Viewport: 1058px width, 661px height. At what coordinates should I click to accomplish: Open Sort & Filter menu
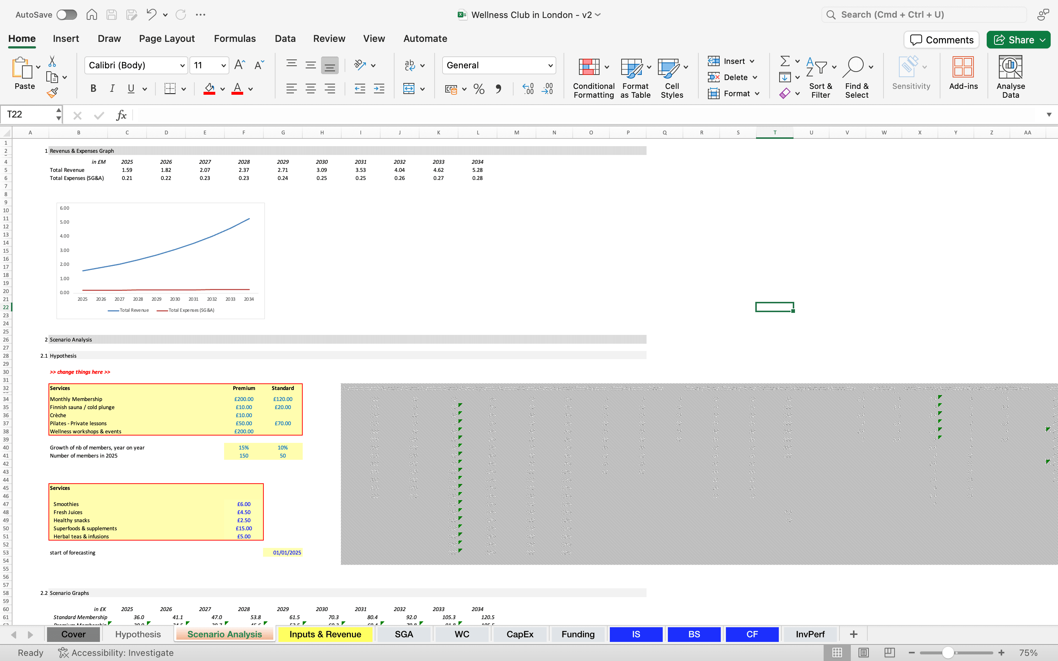821,78
